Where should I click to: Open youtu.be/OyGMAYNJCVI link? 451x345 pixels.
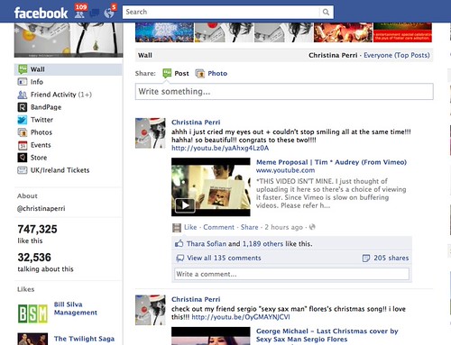pos(241,317)
